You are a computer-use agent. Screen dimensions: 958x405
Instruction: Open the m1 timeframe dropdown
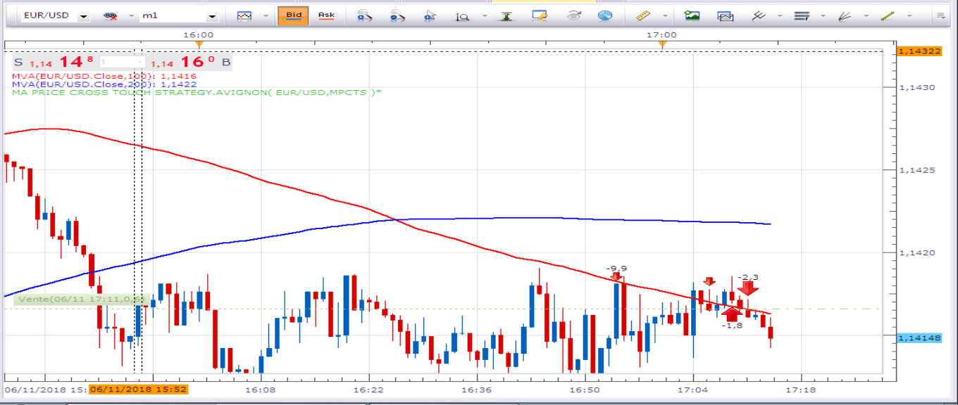coord(211,15)
